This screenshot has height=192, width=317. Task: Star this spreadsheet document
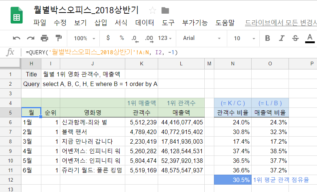[x=152, y=10]
